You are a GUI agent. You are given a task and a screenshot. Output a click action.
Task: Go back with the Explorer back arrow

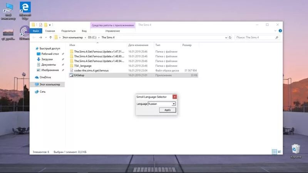click(x=34, y=37)
